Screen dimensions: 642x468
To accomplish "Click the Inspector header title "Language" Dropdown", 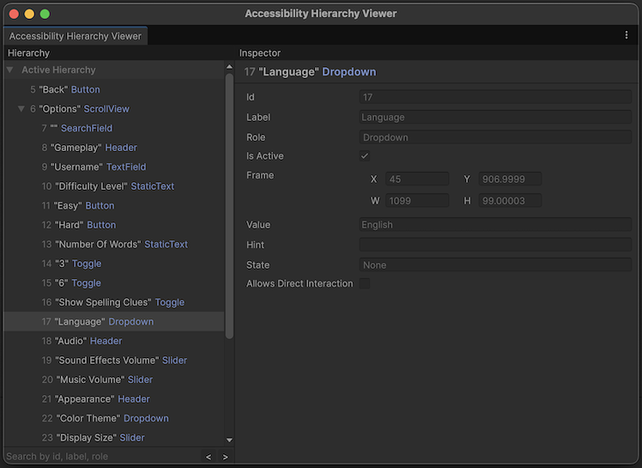I will (310, 72).
